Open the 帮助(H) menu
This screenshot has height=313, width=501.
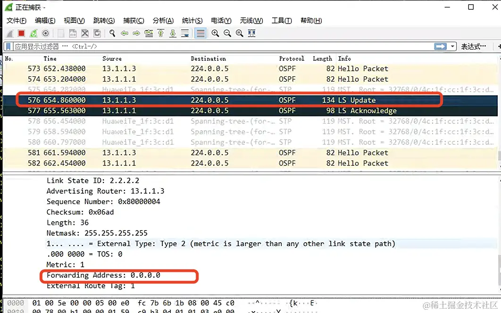point(311,20)
